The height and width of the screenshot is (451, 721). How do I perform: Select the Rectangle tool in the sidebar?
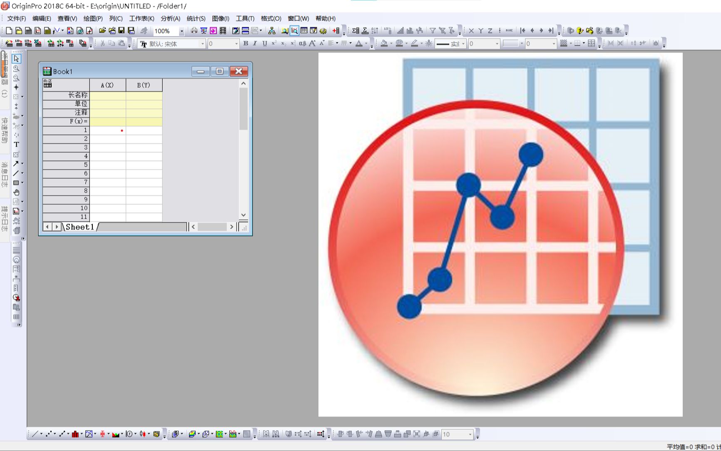16,183
